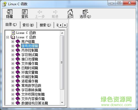Expand the 日期时间篇 node

[x=13, y=68]
